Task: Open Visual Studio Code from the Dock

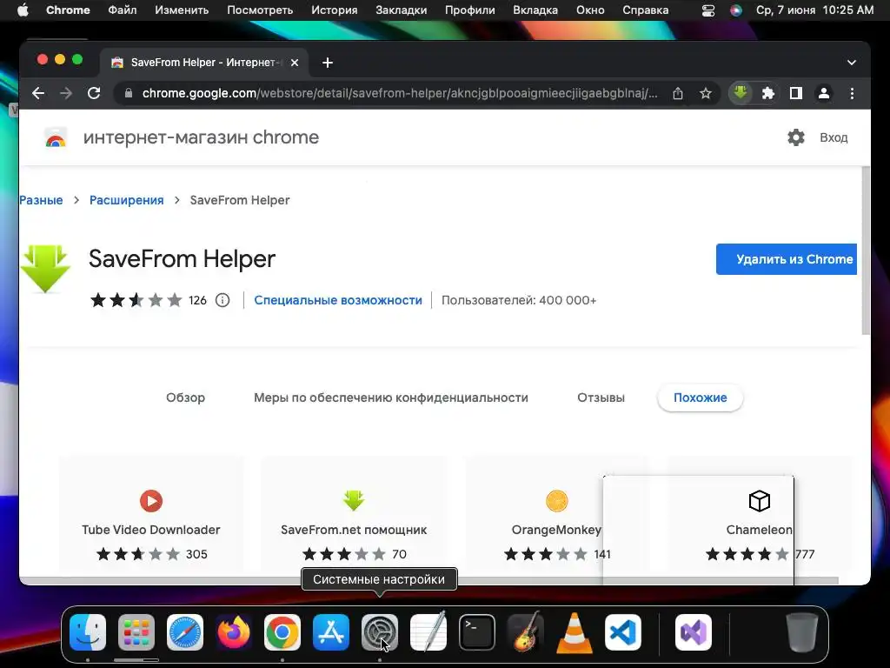Action: [x=623, y=632]
